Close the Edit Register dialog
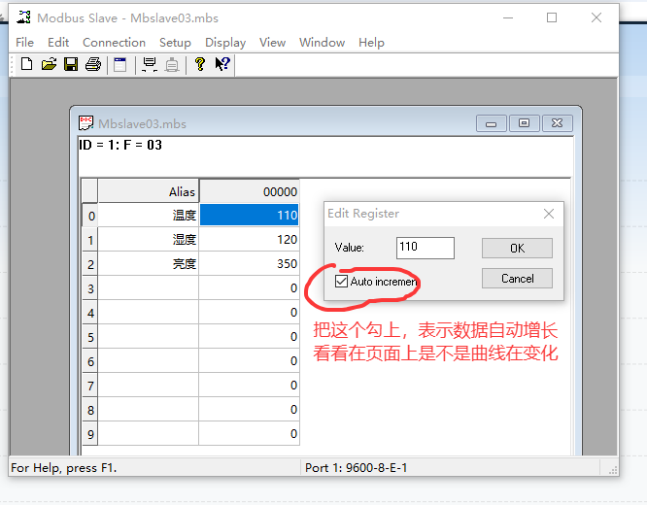Screen dimensions: 647x505 coord(549,214)
